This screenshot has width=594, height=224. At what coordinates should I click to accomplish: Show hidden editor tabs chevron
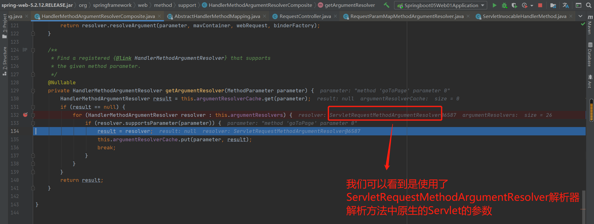point(580,16)
